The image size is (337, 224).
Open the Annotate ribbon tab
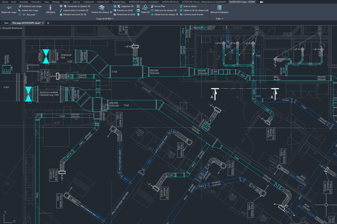[24, 2]
